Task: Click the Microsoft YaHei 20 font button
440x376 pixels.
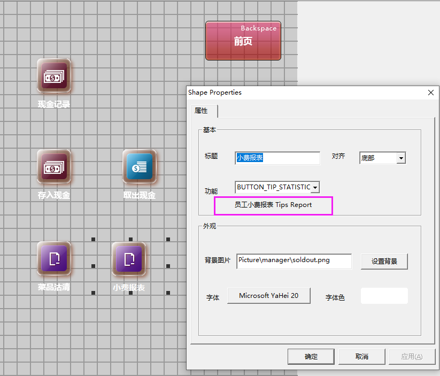Action: pos(268,296)
